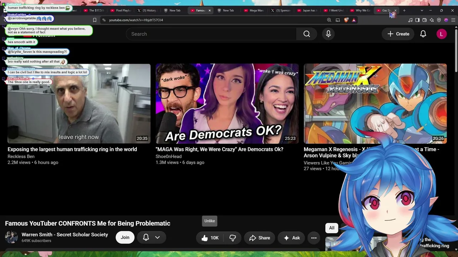Click the Share button

pos(259,238)
